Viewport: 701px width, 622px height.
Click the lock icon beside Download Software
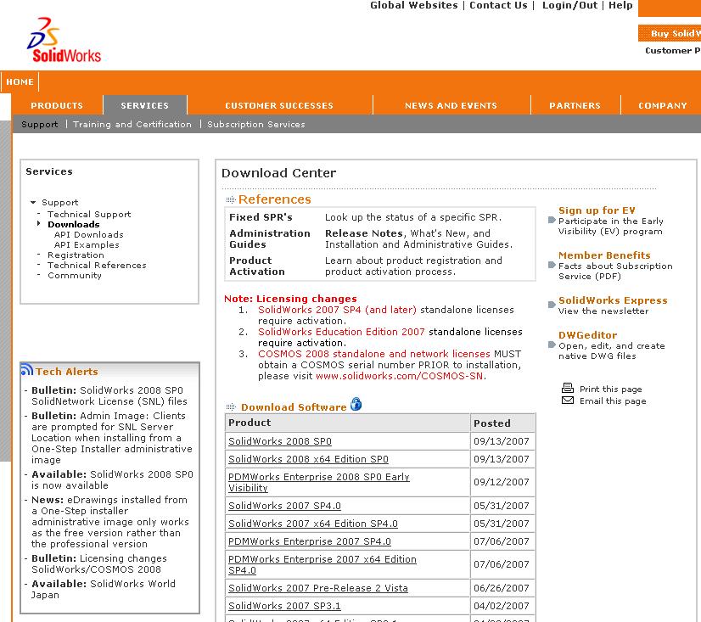[x=356, y=404]
